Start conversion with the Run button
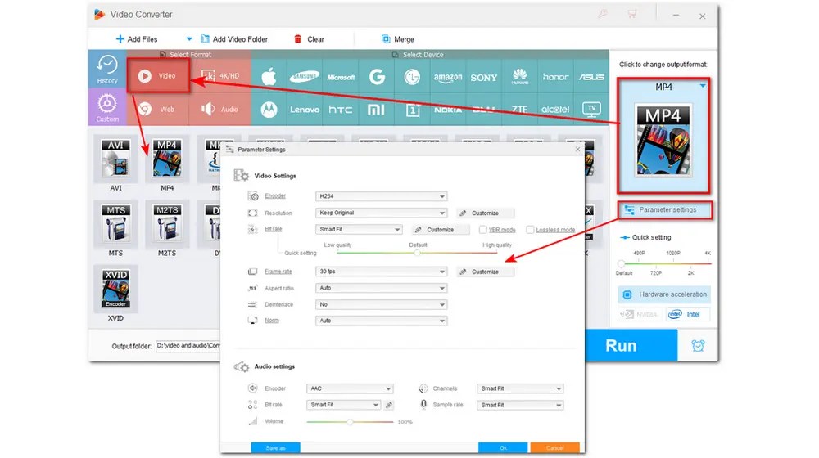Screen dimensions: 819x458 point(631,345)
